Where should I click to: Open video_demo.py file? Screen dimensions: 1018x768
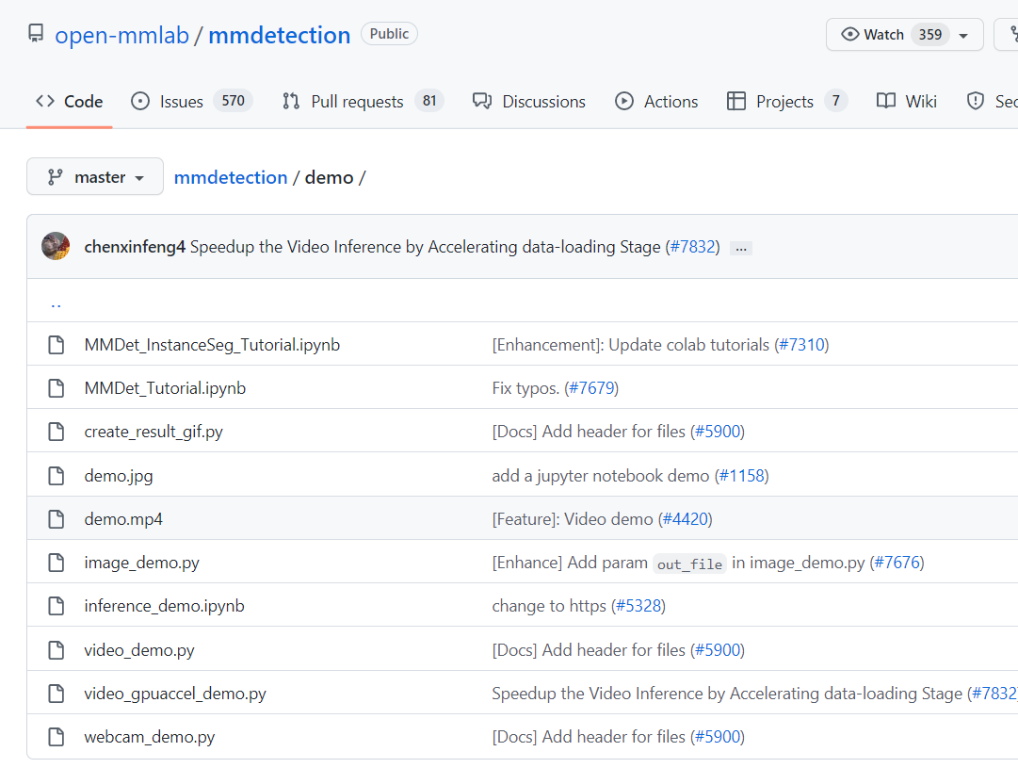(139, 650)
